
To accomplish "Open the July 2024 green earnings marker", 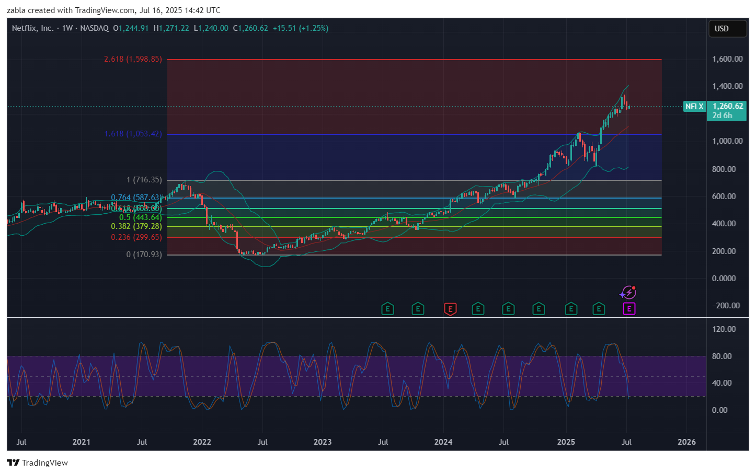I will (508, 309).
